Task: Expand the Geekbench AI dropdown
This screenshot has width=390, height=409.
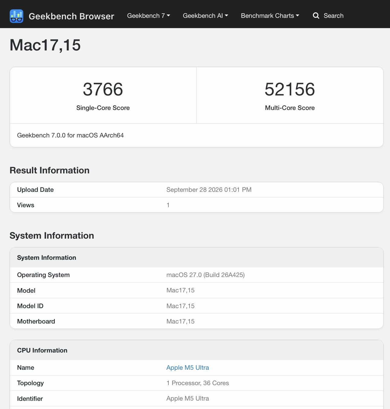Action: 205,16
